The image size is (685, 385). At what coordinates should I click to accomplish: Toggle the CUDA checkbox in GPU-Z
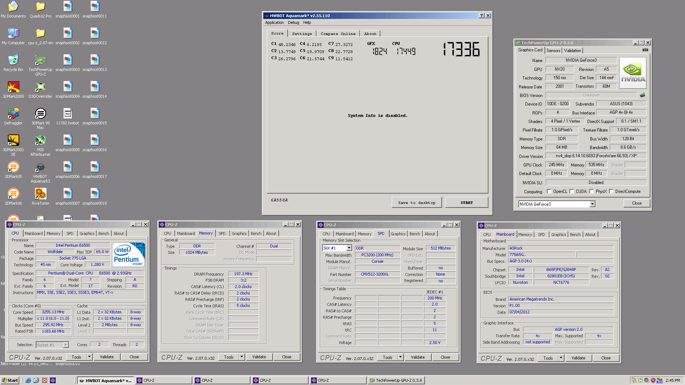[572, 191]
